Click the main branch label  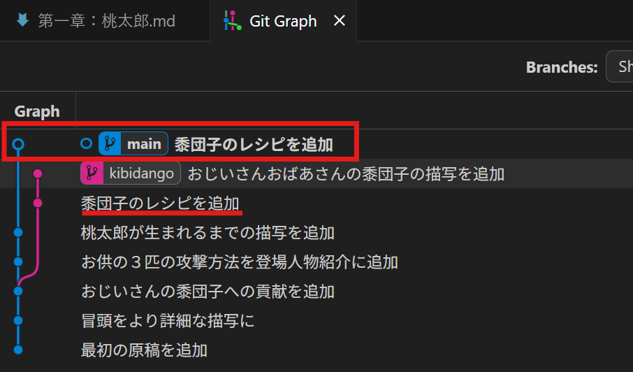[133, 143]
